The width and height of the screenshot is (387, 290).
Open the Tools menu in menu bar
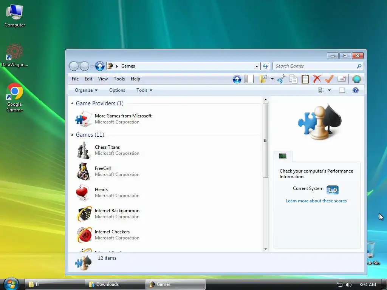119,79
